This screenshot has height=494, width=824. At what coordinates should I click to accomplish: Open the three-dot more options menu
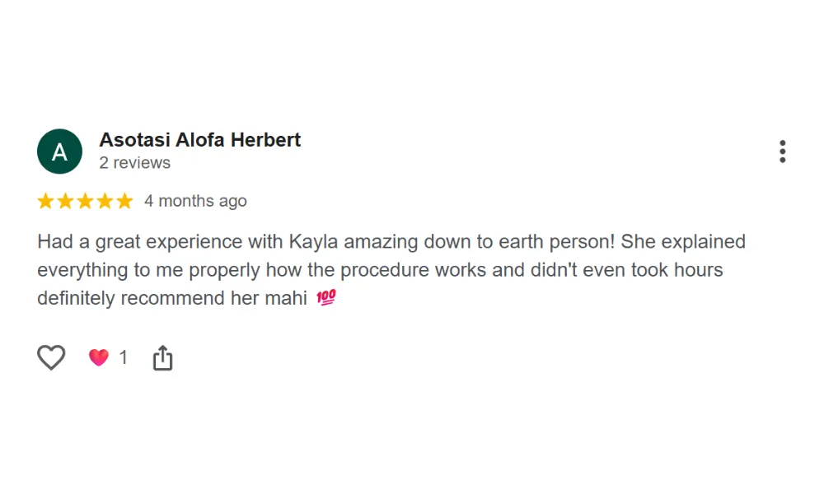pos(782,151)
